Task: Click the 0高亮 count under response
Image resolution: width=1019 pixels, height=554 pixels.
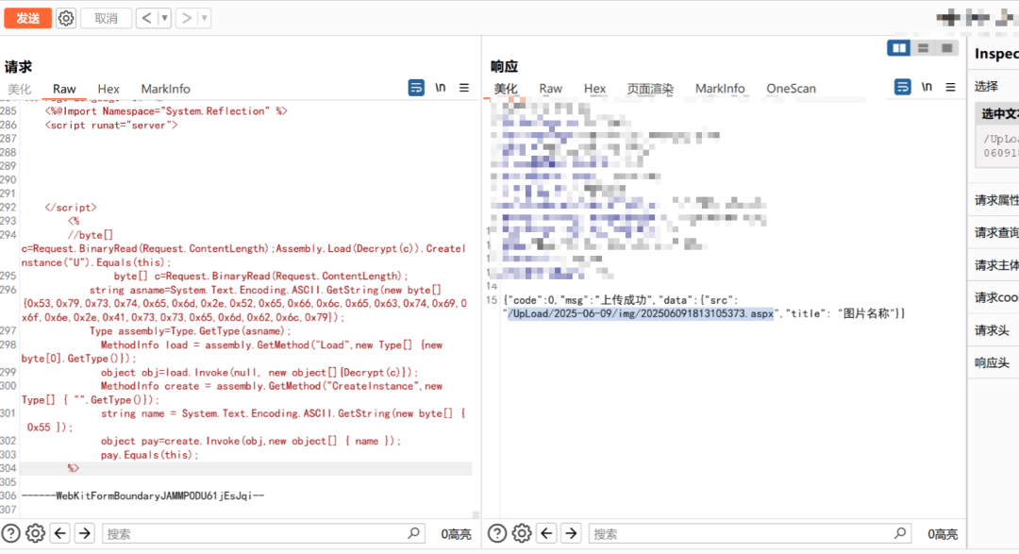Action: (x=943, y=534)
